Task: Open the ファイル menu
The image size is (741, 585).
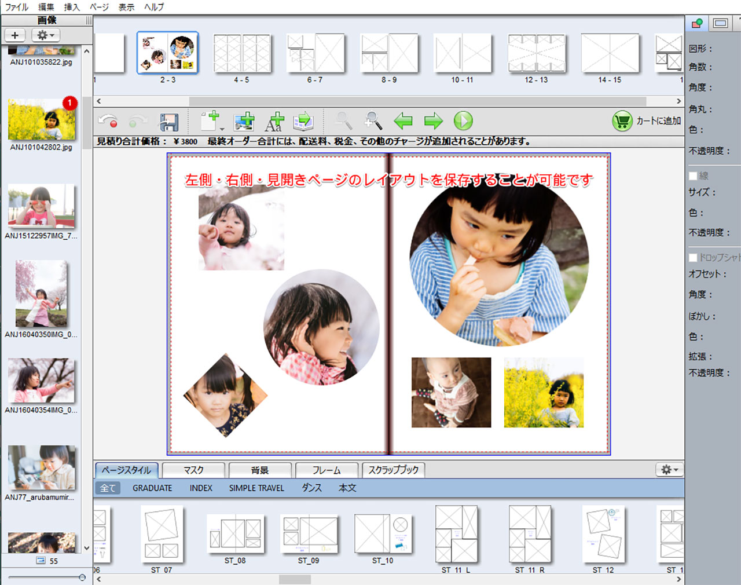Action: coord(17,7)
